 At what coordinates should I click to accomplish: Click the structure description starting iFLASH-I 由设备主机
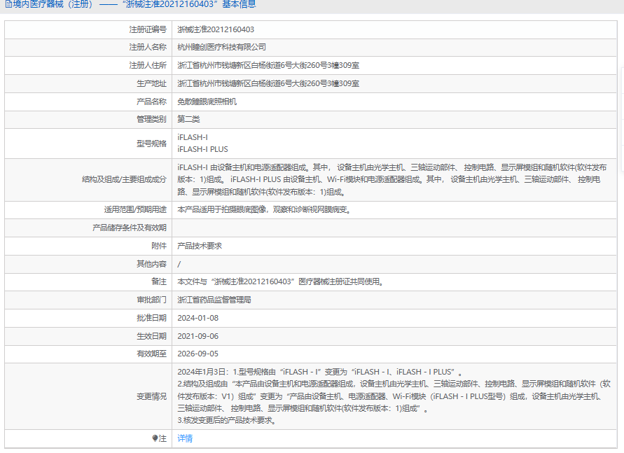(x=392, y=180)
